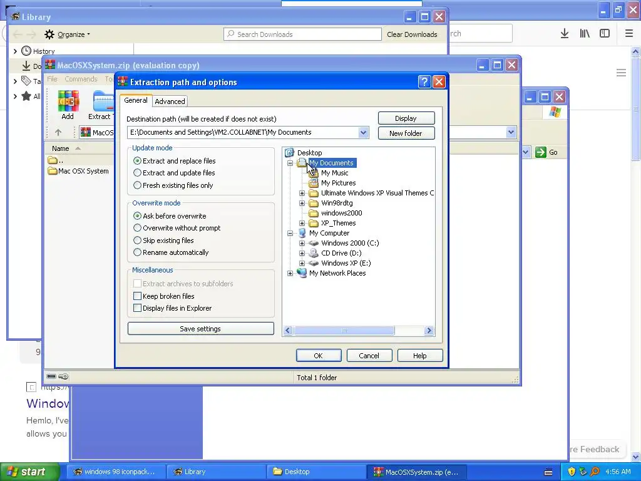Select Windows 2000 (C:) drive icon
Screen dimensions: 641x481
click(x=314, y=243)
